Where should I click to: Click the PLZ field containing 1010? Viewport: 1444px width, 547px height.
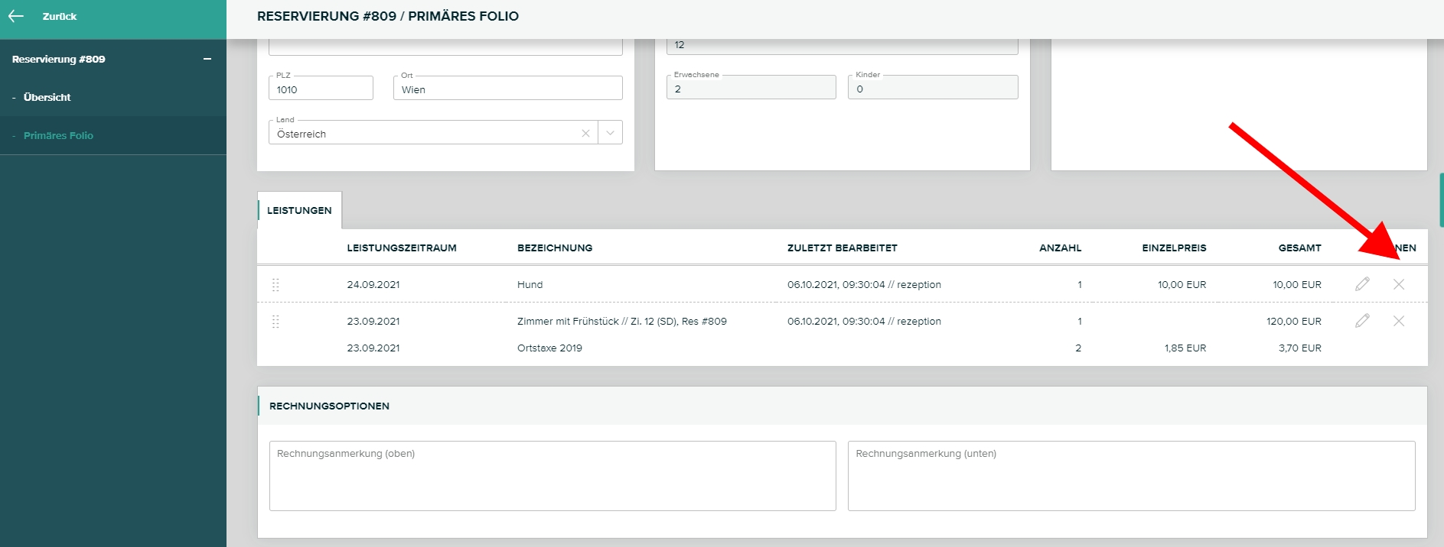coord(321,89)
